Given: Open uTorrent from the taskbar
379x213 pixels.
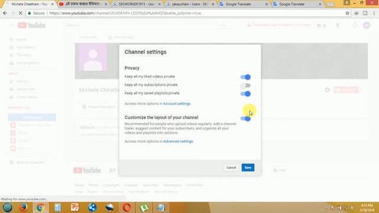Looking at the screenshot, I should tap(144, 208).
